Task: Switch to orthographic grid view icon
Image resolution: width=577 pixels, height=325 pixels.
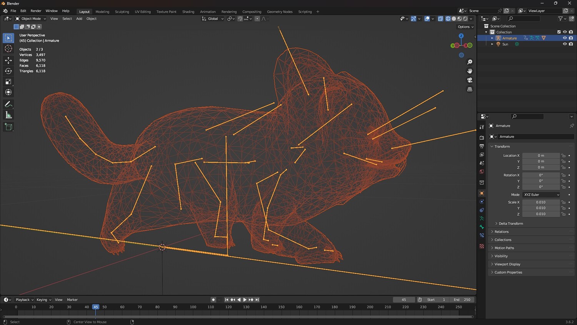Action: tap(470, 89)
